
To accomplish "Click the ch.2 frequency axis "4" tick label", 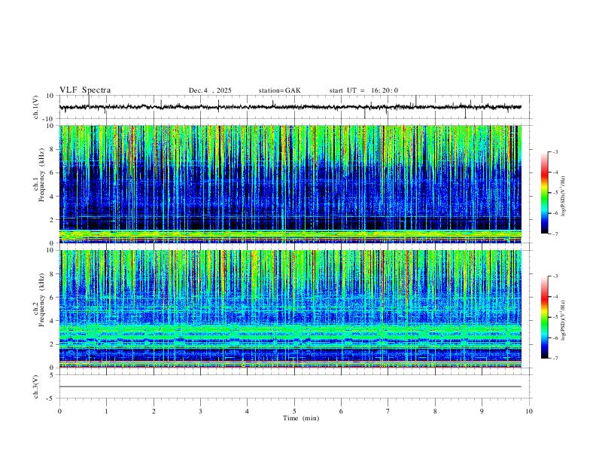I will pos(53,321).
